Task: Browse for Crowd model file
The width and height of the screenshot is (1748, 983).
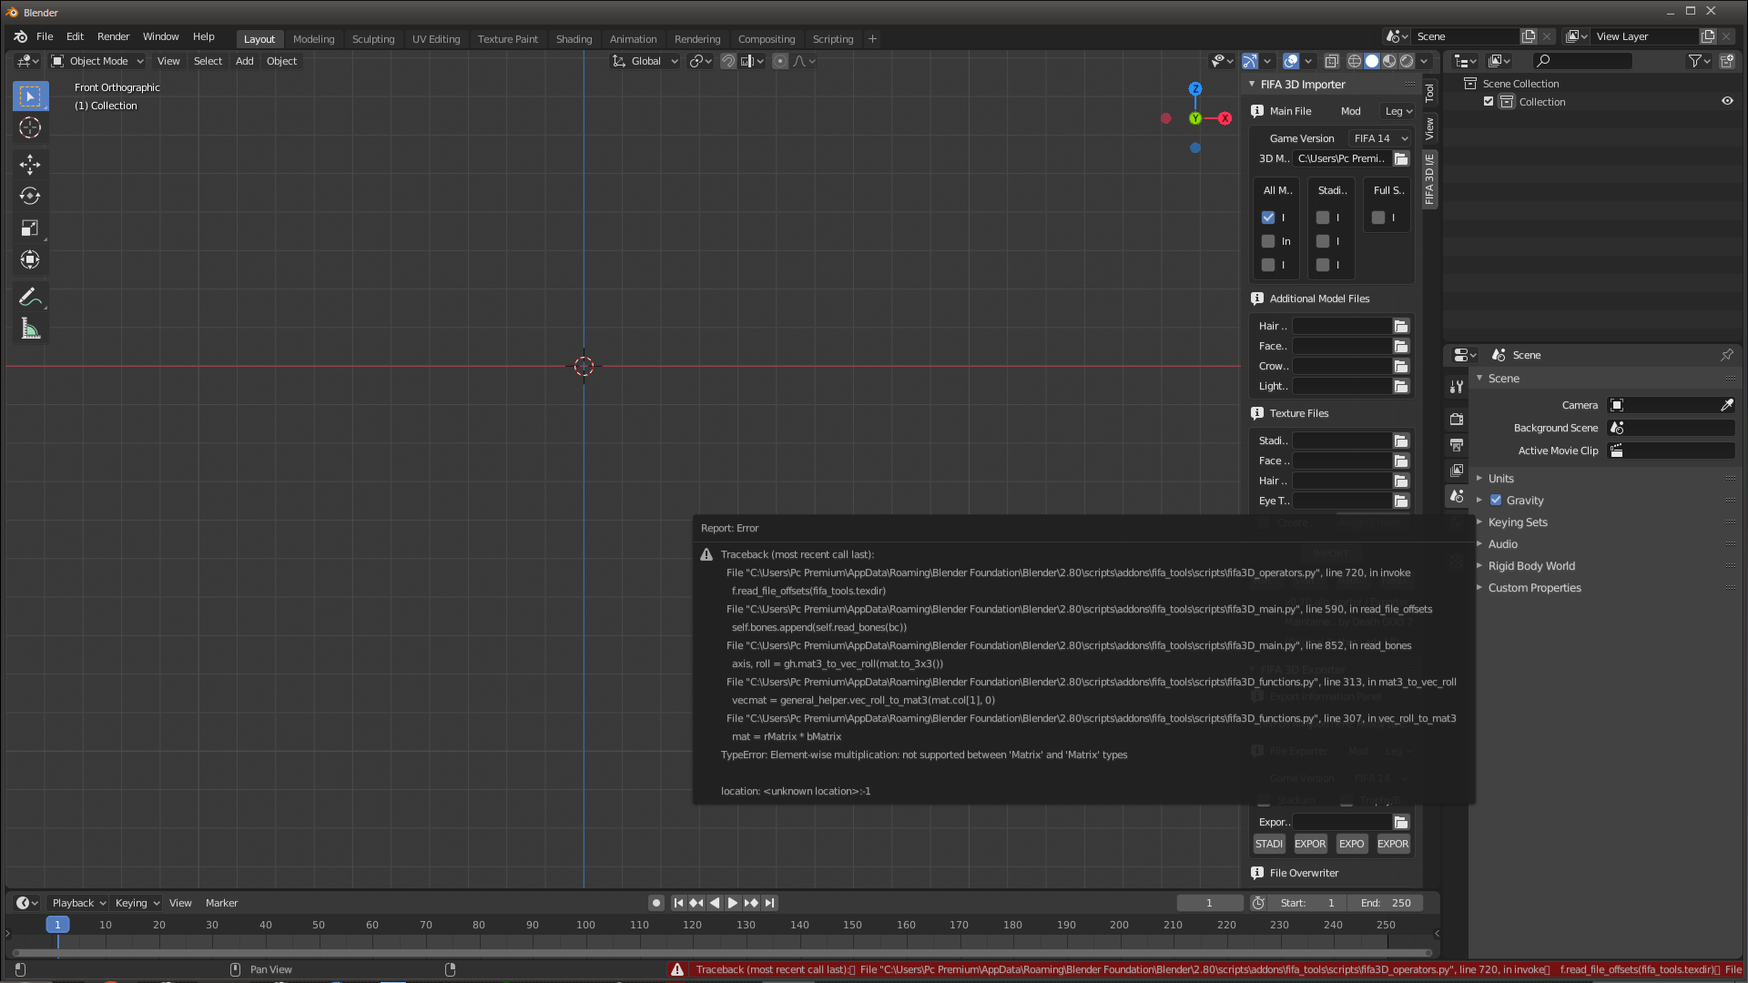Action: pos(1401,366)
